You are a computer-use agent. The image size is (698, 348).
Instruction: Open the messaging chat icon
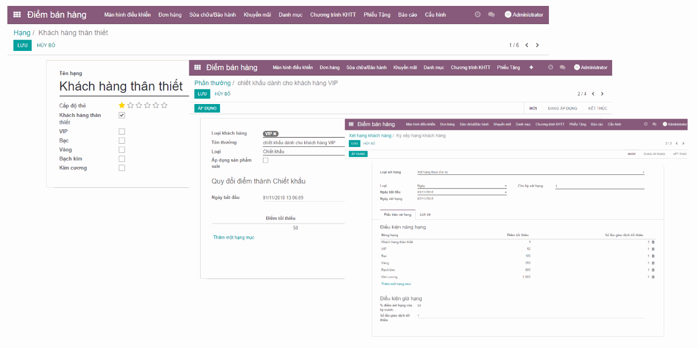pyautogui.click(x=491, y=14)
